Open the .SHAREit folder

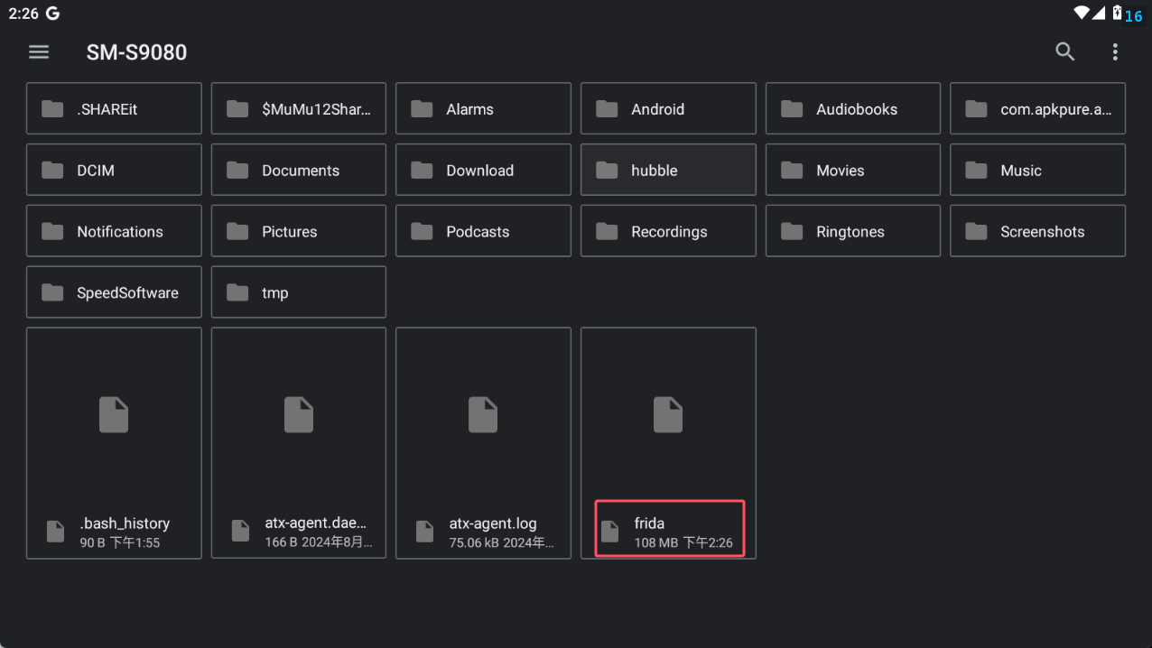114,109
